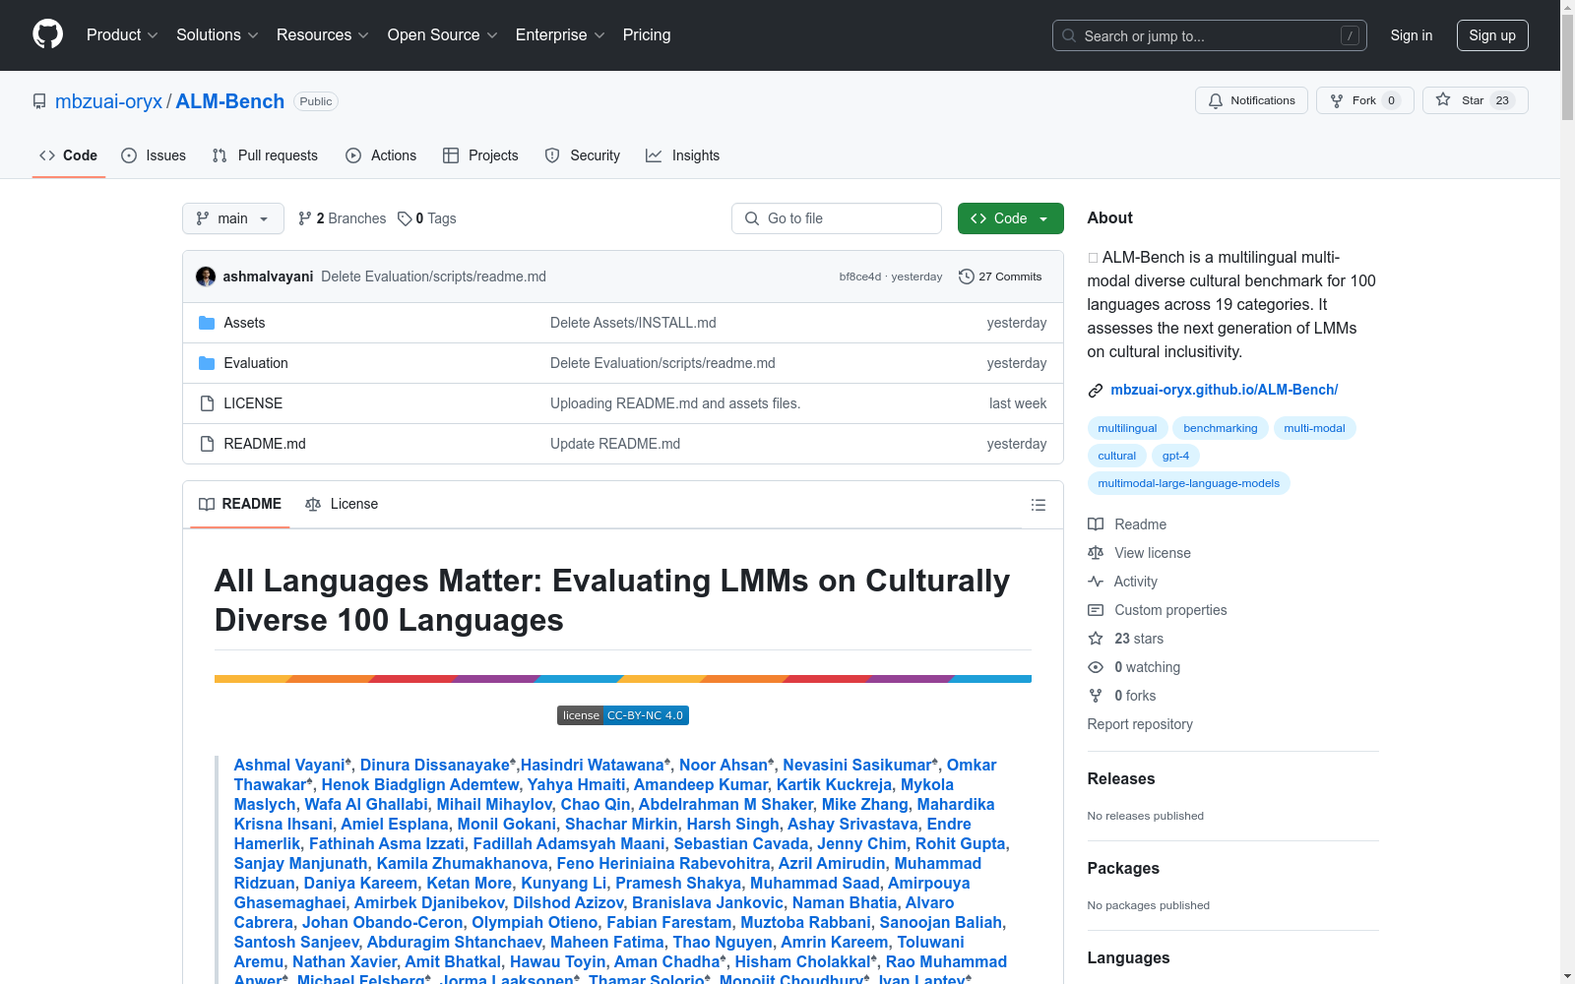Open the green Code dropdown button
Image resolution: width=1575 pixels, height=984 pixels.
(x=1011, y=218)
